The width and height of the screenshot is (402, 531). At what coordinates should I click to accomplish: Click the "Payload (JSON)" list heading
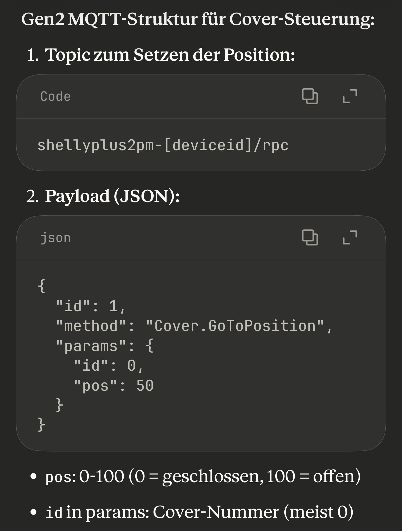[x=112, y=196]
